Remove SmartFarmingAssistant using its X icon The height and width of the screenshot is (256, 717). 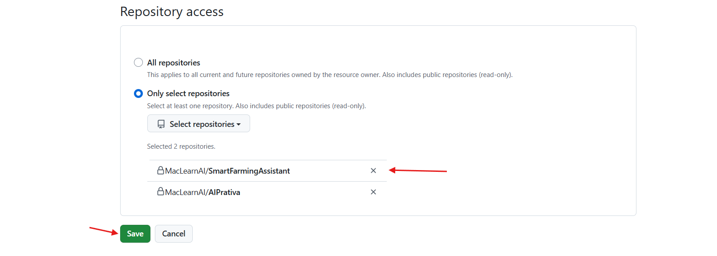tap(373, 171)
